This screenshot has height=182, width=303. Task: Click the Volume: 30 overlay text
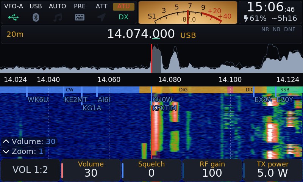34,141
